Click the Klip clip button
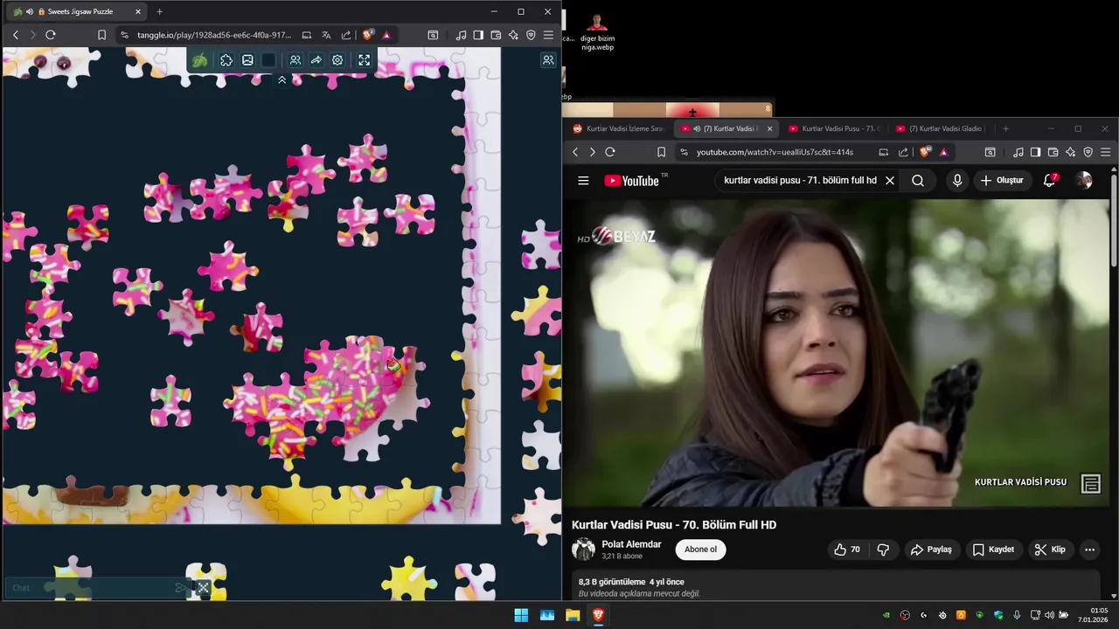 pos(1050,550)
